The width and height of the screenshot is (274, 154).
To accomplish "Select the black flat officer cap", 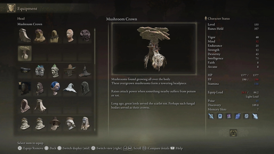I will point(25,70).
